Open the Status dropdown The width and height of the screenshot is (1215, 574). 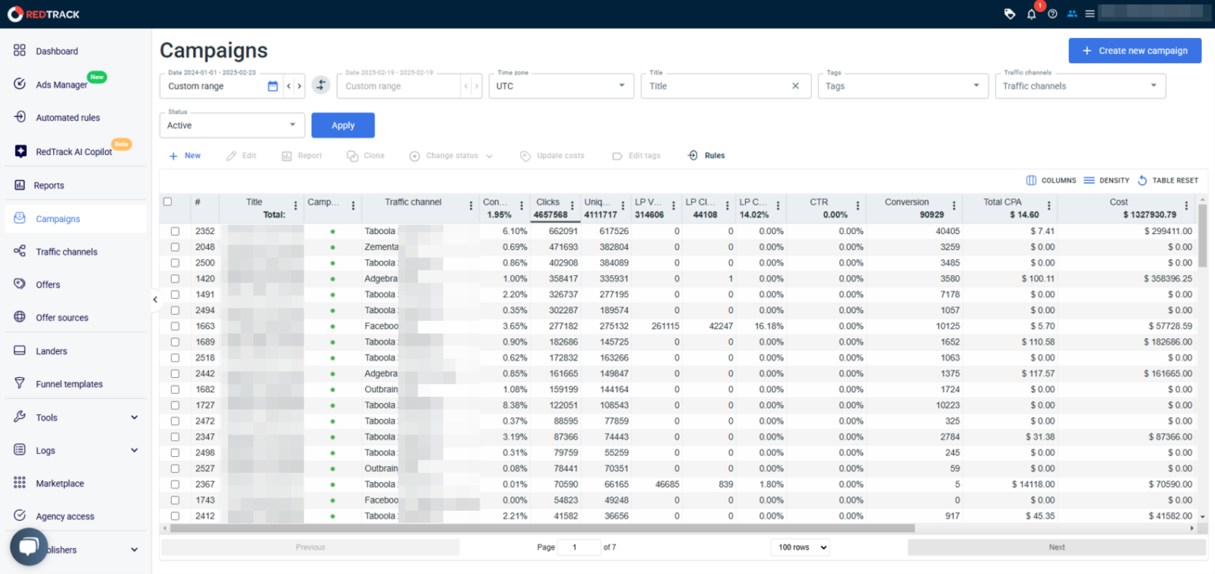click(x=232, y=125)
